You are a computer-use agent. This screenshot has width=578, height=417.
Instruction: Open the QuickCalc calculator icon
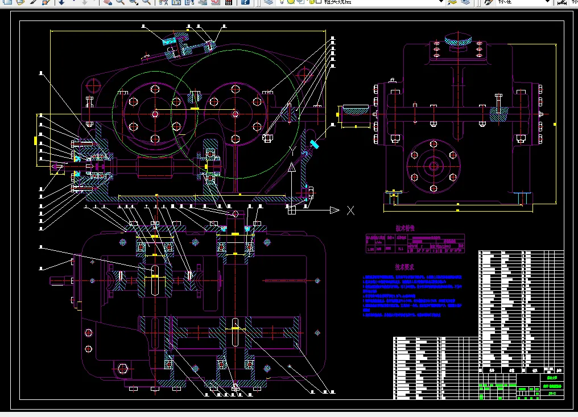(x=229, y=2)
